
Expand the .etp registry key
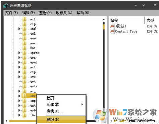tap(19, 72)
